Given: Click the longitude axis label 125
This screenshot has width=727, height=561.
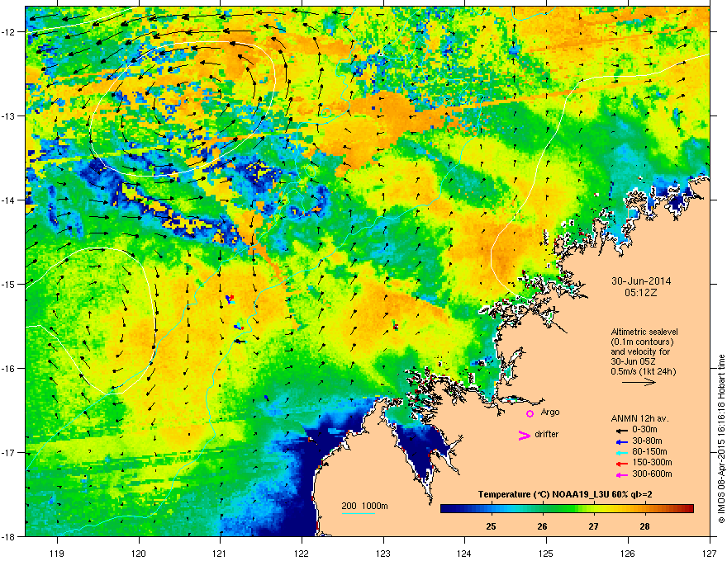Looking at the screenshot, I should (547, 553).
